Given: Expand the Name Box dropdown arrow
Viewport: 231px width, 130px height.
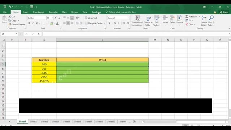Looking at the screenshot, I should pyautogui.click(x=16, y=34).
